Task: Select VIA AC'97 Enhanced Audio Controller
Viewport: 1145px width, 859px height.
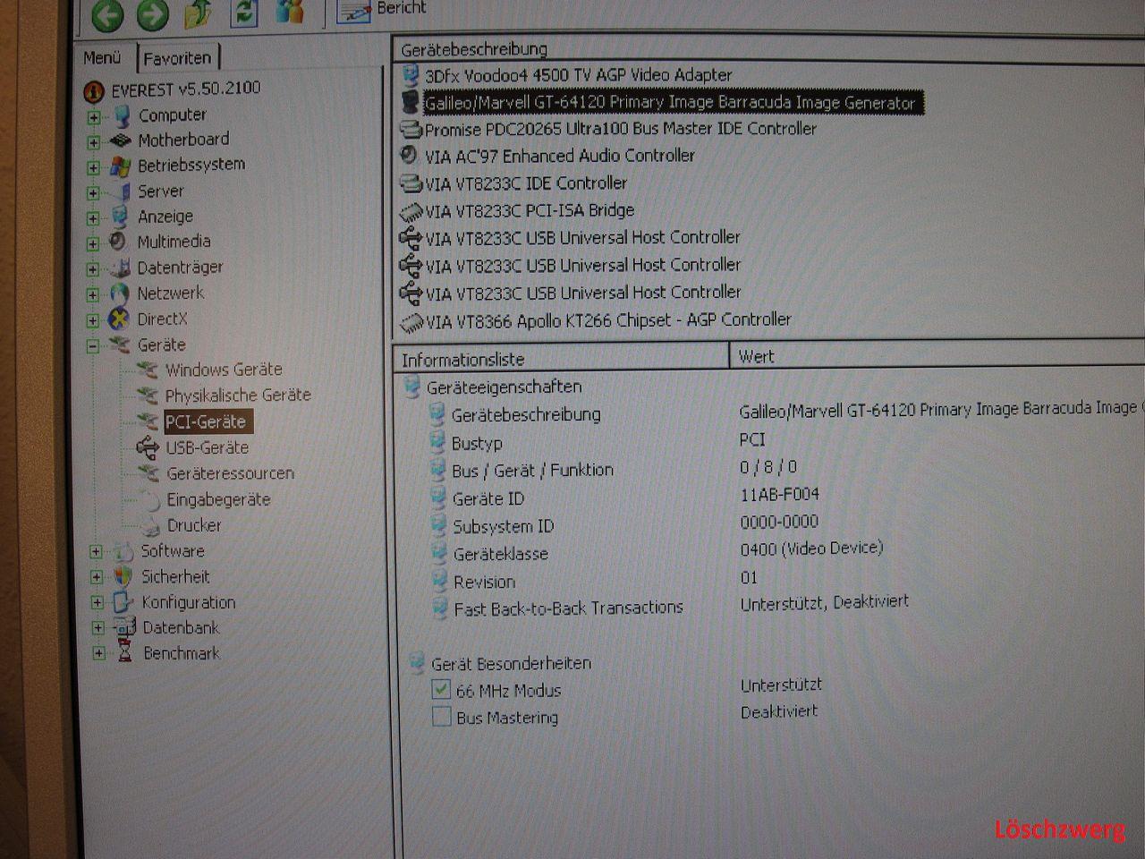Action: pos(560,156)
